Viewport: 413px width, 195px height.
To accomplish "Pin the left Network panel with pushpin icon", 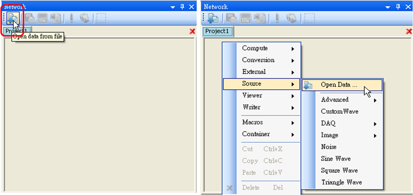I will (x=182, y=7).
